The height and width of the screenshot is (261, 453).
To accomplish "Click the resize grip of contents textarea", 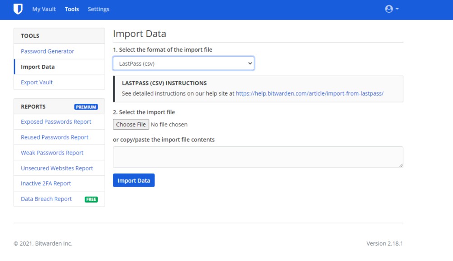I will point(401,165).
